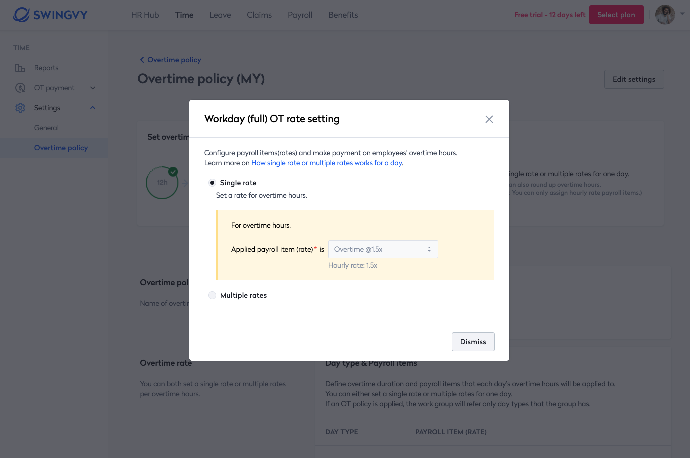Screen dimensions: 690x458
Task: Open the How single rate or multiple rates link
Action: (327, 163)
